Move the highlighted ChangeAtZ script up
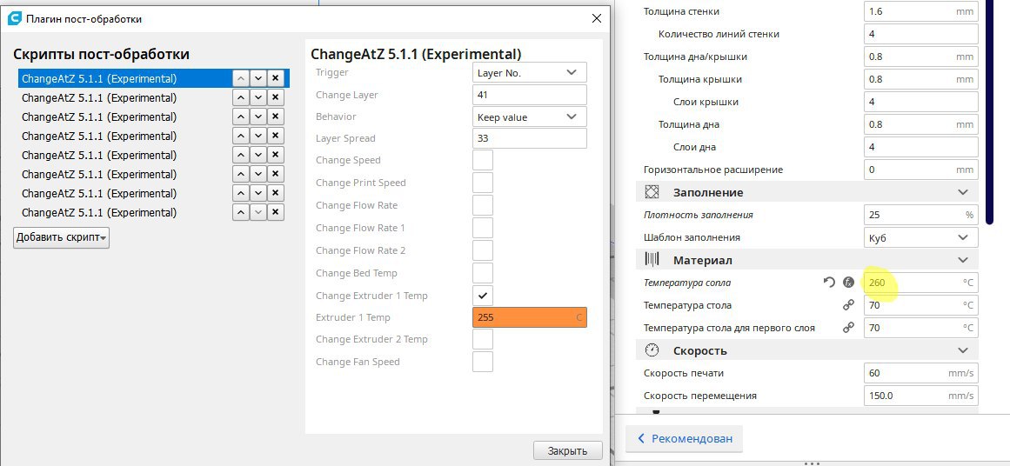 (x=240, y=78)
